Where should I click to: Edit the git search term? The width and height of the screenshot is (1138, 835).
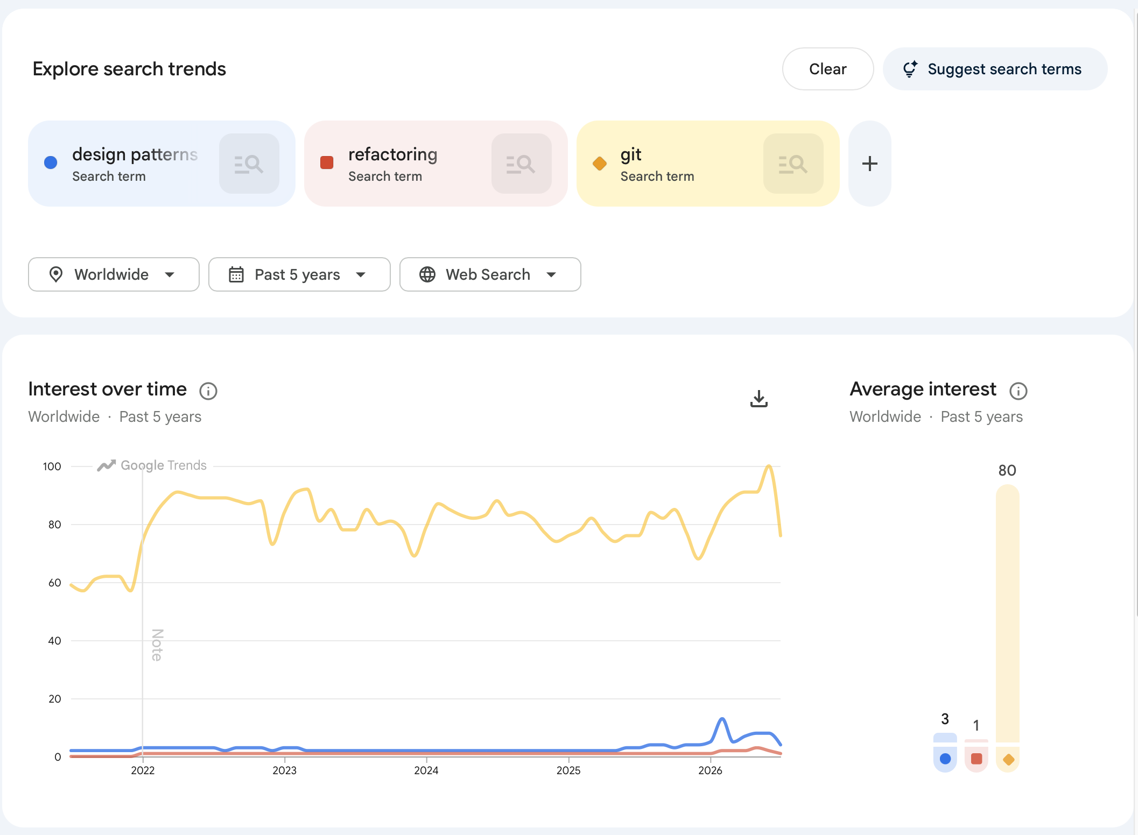[631, 154]
